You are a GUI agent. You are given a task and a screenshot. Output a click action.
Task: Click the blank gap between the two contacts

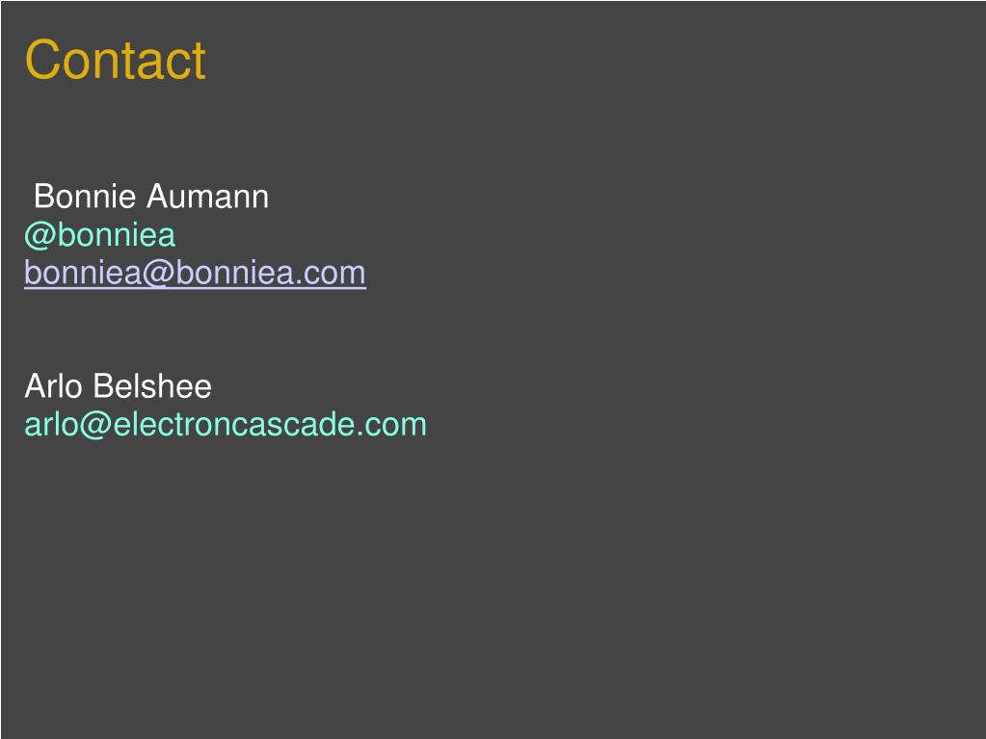pos(193,330)
